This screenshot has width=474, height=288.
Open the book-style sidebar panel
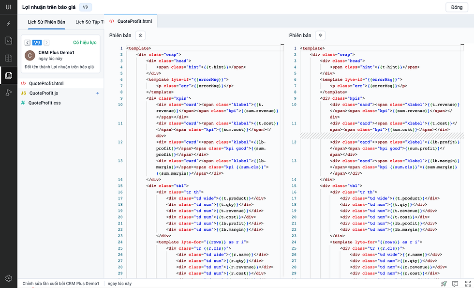pos(9,58)
